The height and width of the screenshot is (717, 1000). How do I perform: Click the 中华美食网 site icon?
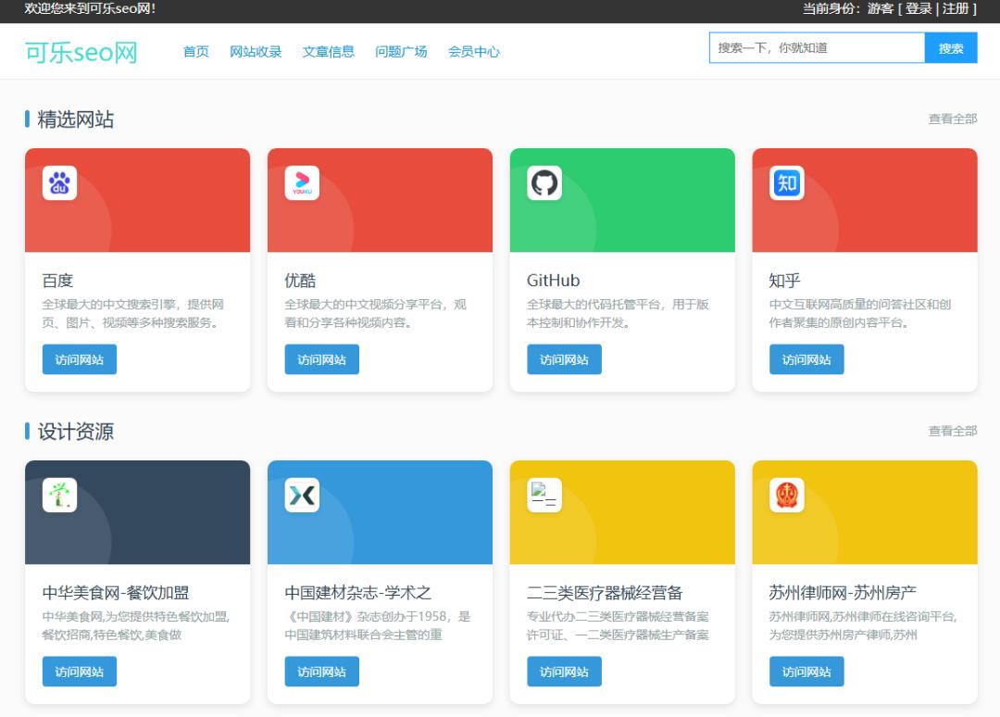click(59, 496)
